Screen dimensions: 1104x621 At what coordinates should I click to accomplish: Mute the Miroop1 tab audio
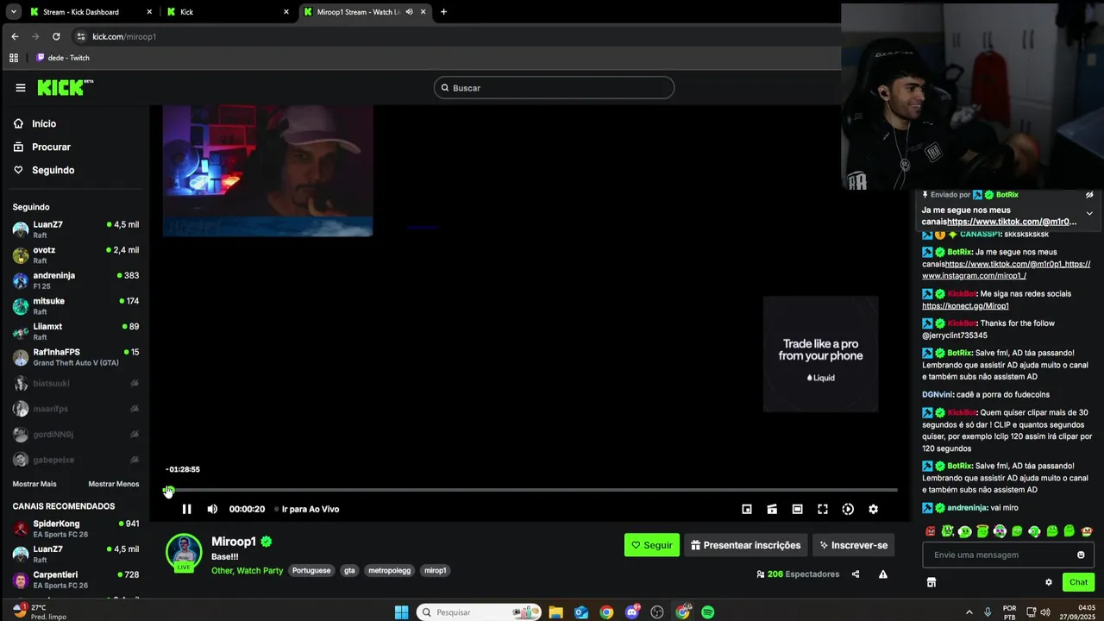tap(409, 12)
